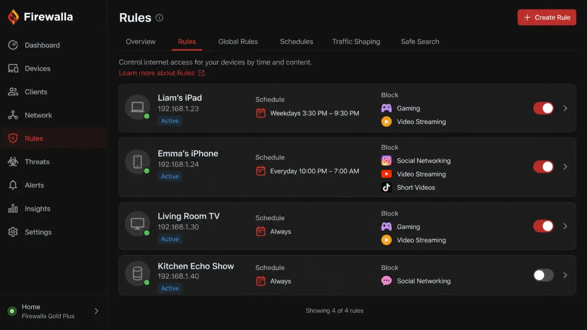Image resolution: width=587 pixels, height=330 pixels.
Task: Click the Liam's iPad Active badge
Action: click(x=170, y=121)
